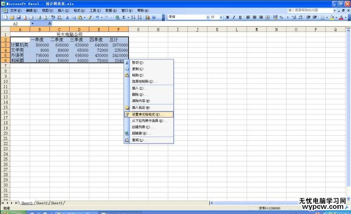351x214 pixels.
Task: Open Borders dropdown arrow
Action: coord(327,17)
